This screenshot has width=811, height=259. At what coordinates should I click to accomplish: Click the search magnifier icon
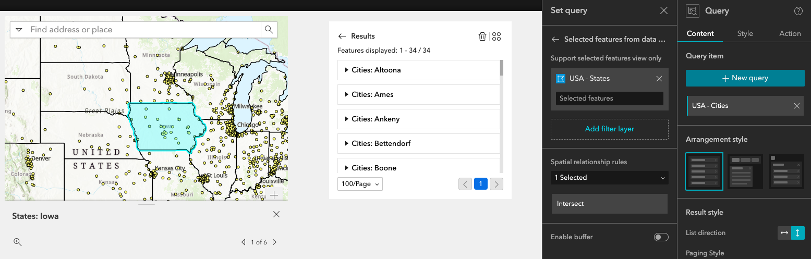click(x=269, y=30)
